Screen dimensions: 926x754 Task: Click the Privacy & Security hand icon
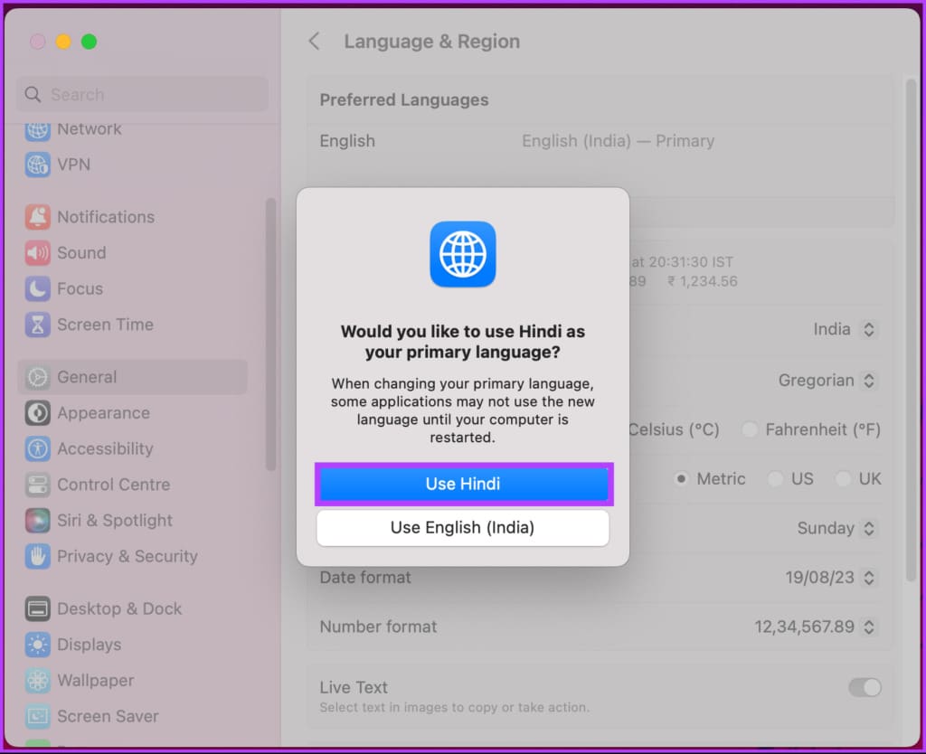pyautogui.click(x=38, y=556)
